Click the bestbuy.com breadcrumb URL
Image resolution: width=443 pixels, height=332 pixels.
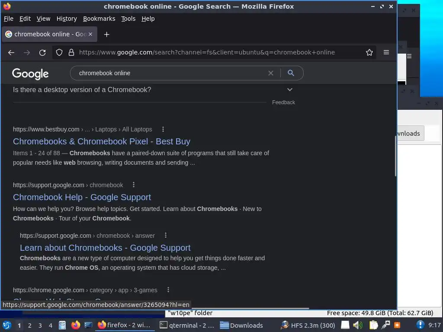(83, 129)
